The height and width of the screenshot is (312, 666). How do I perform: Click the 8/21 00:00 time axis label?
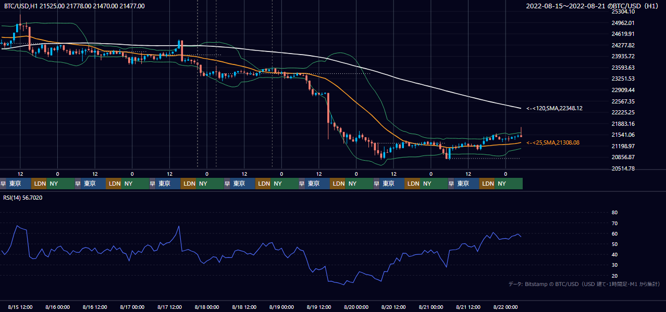point(431,307)
